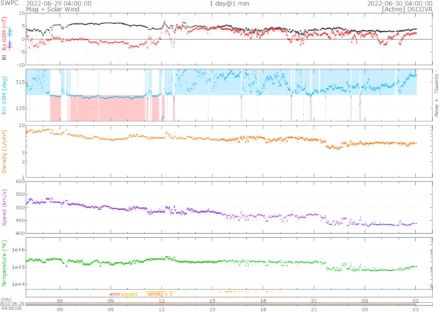The width and height of the screenshot is (440, 312).
Task: Click the start time 2022-06-29 04:00:00 in the header
Action: point(58,3)
